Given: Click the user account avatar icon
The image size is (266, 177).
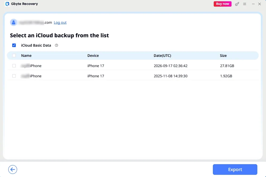Looking at the screenshot, I should [x=13, y=22].
